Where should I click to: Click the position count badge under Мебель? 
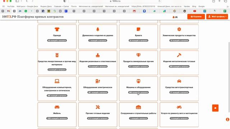click(x=57, y=118)
